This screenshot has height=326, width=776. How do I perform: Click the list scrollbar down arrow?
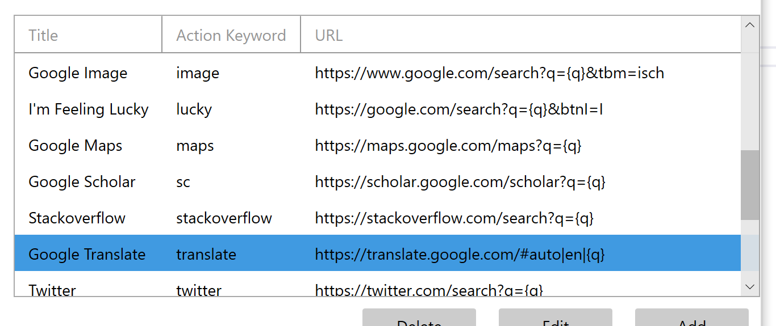(750, 287)
